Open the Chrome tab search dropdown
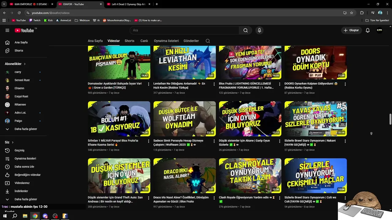The height and width of the screenshot is (220, 392). tap(4, 4)
